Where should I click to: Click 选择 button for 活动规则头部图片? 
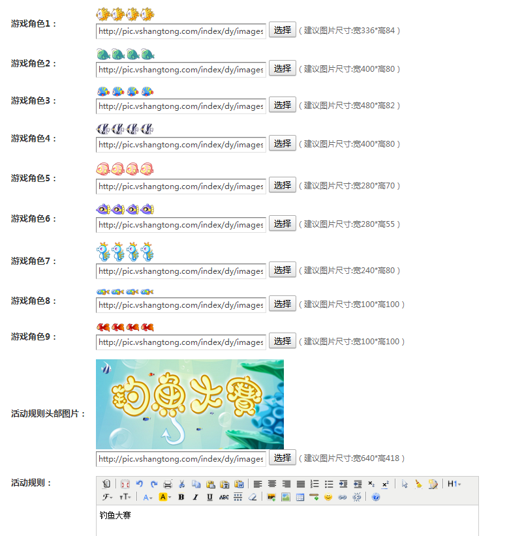[x=282, y=458]
